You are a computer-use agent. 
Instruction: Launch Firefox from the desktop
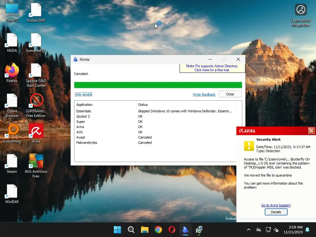pyautogui.click(x=12, y=73)
